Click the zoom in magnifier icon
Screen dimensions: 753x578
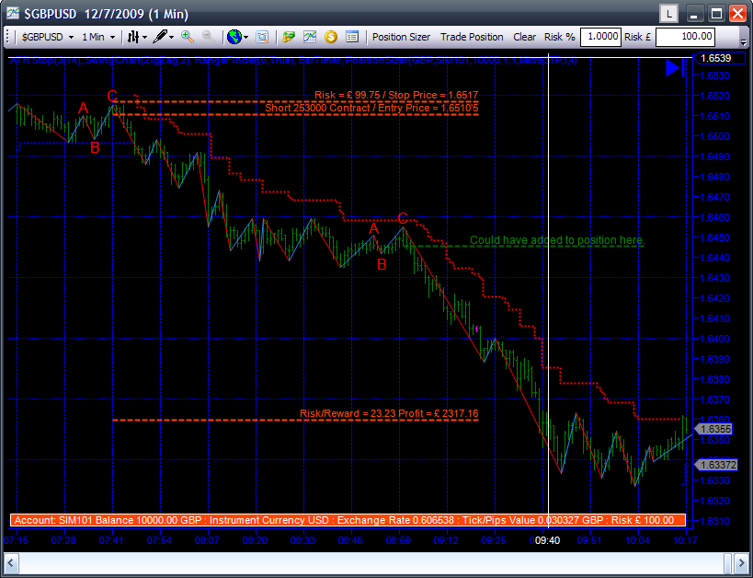[187, 37]
